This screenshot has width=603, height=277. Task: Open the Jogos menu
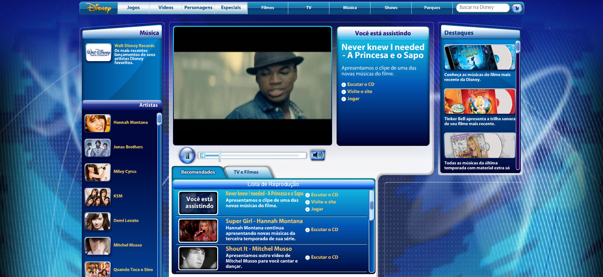[133, 8]
